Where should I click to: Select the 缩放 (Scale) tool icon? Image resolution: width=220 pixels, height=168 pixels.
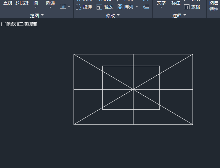point(99,7)
